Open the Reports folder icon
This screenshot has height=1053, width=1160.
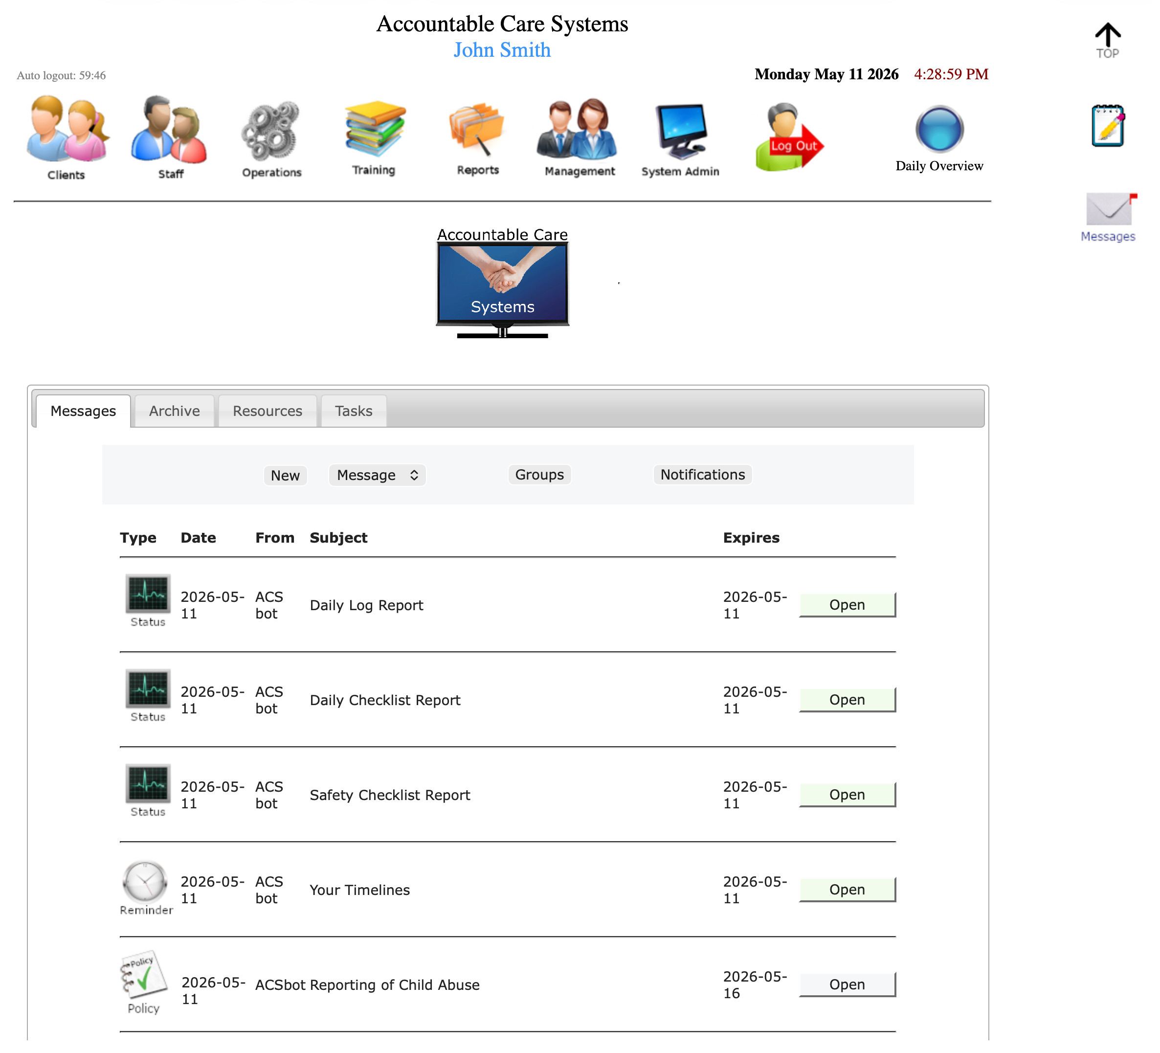click(477, 139)
